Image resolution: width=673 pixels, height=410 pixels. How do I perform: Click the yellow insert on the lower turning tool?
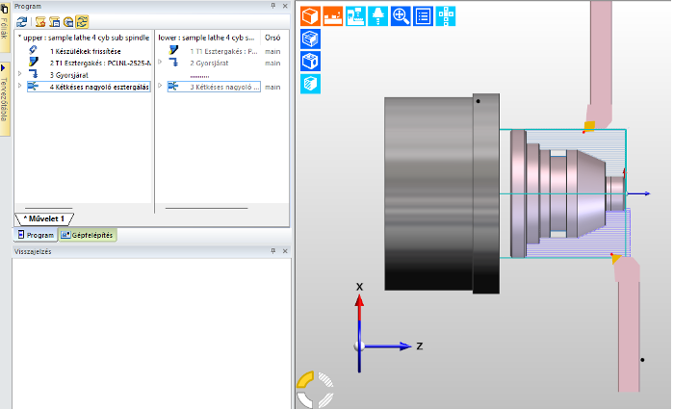(616, 259)
